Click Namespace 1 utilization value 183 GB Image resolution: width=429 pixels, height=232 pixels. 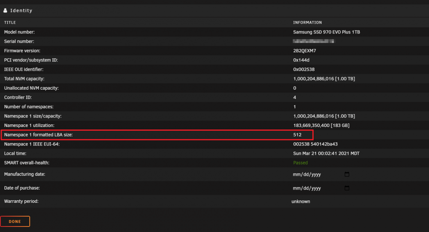point(321,125)
